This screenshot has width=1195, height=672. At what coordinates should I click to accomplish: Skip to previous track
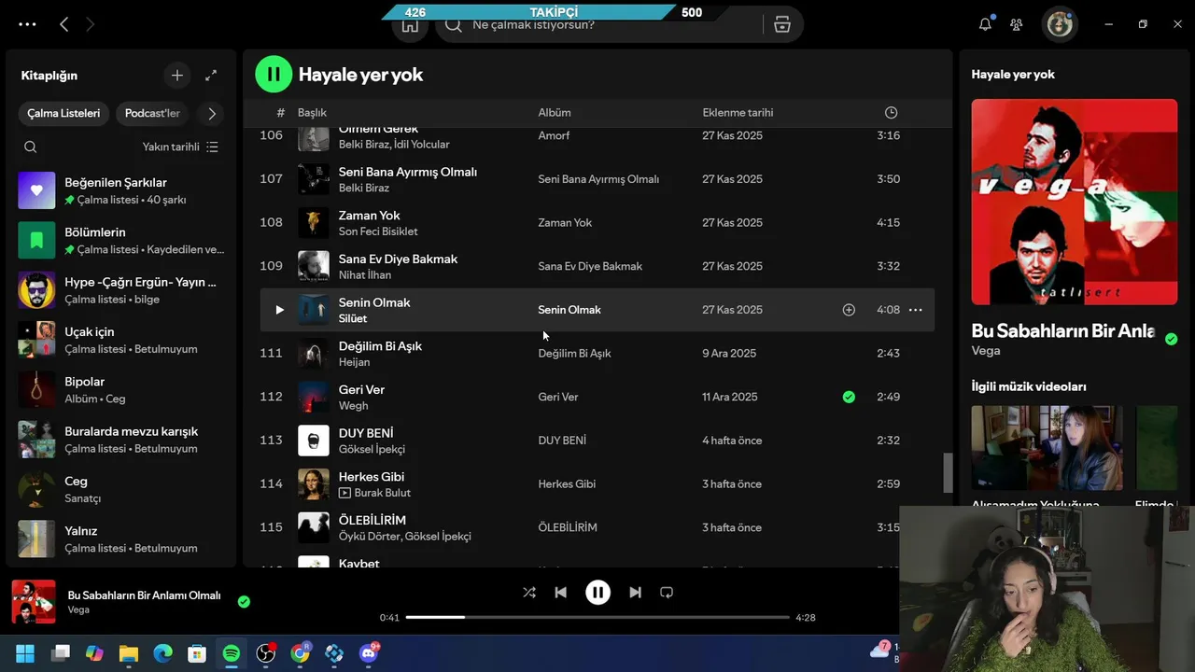[x=560, y=592]
